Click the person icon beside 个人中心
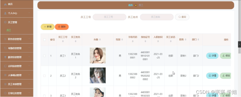This screenshot has height=97, width=241. click(x=5, y=13)
